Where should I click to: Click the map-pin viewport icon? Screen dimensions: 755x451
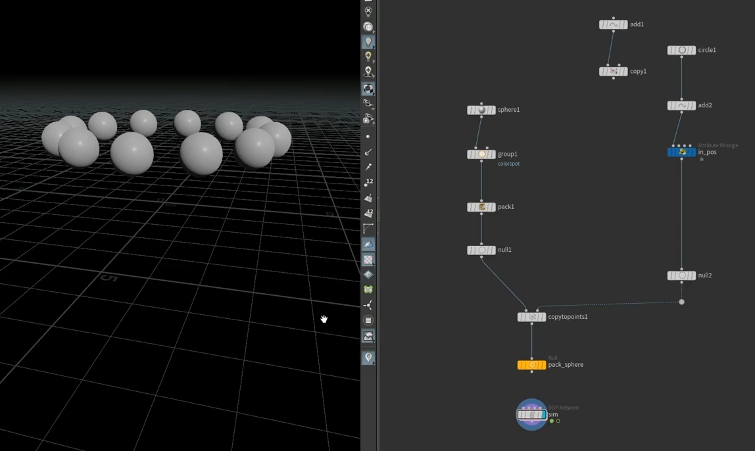pos(368,358)
